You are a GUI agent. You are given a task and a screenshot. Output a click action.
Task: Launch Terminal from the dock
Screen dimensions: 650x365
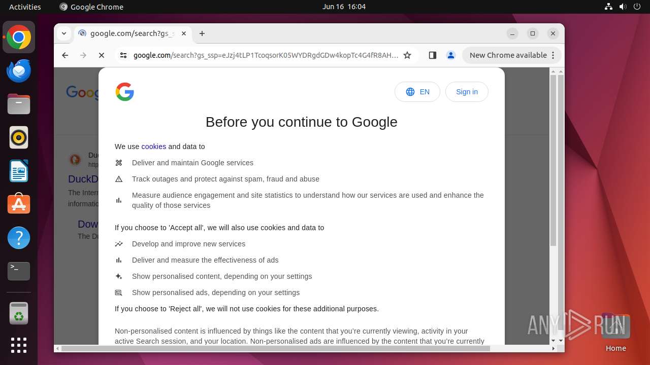click(x=19, y=271)
